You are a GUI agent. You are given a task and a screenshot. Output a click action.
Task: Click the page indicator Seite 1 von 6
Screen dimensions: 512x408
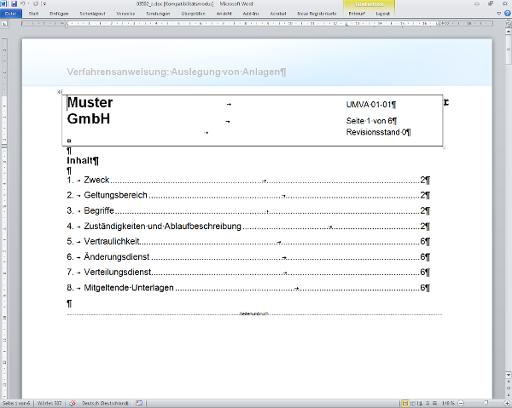click(x=17, y=403)
